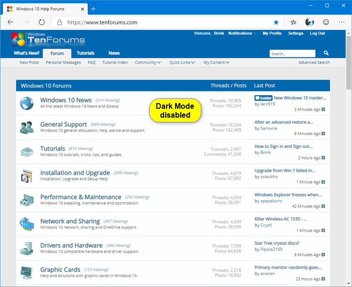
Task: Click the padlock site info icon
Action: pos(59,22)
